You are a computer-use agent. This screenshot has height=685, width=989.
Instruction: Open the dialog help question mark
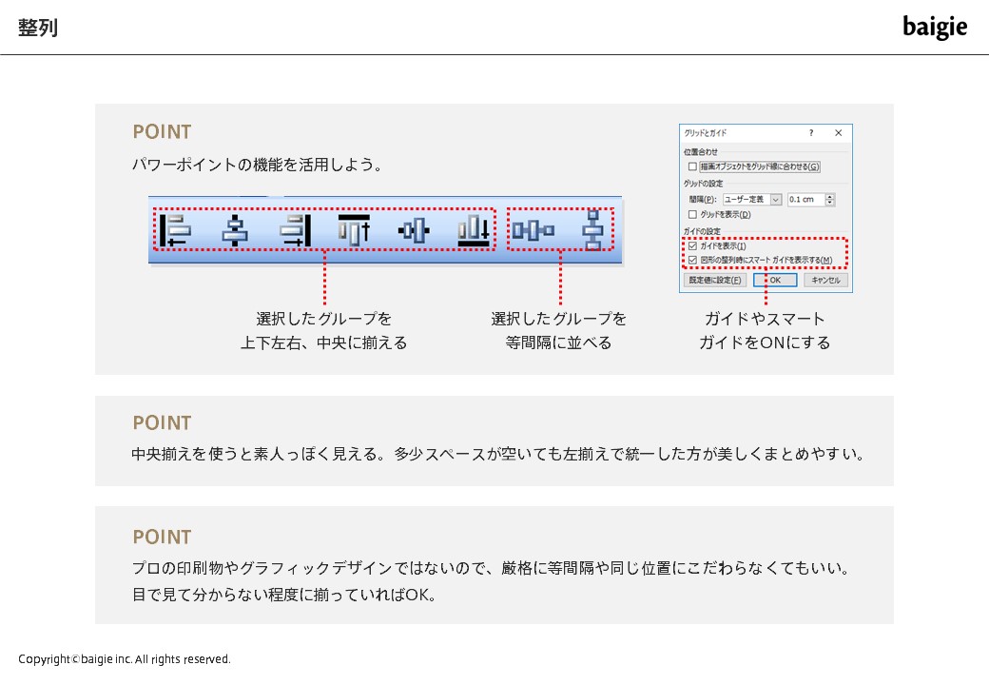(x=811, y=133)
